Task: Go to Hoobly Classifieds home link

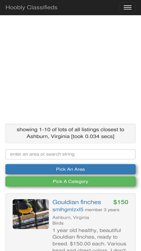Action: pyautogui.click(x=32, y=8)
